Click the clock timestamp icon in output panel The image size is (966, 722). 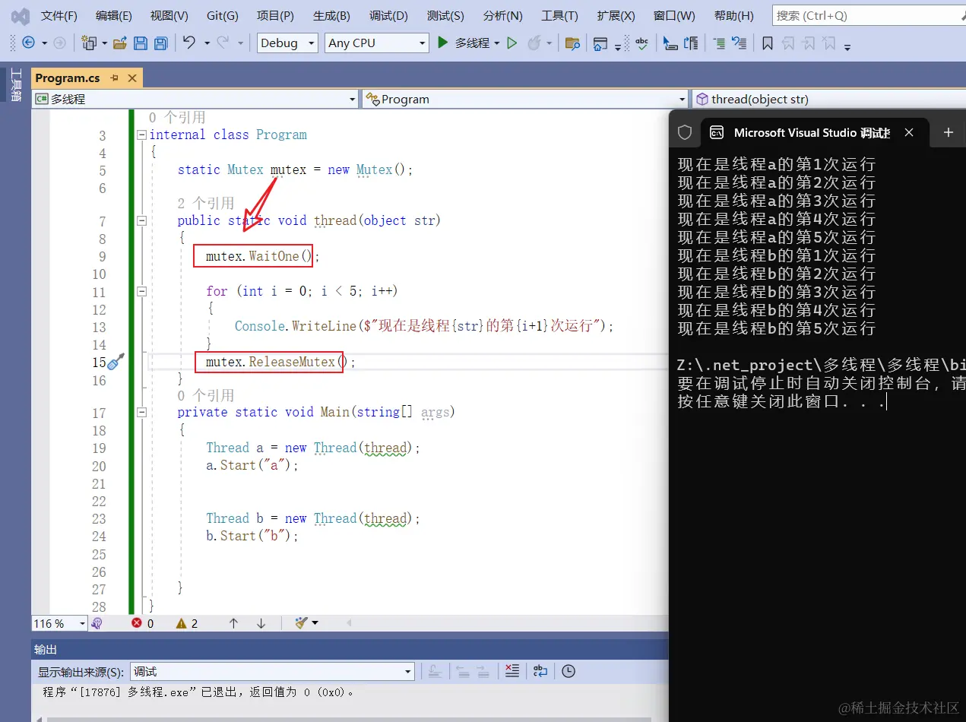click(569, 671)
